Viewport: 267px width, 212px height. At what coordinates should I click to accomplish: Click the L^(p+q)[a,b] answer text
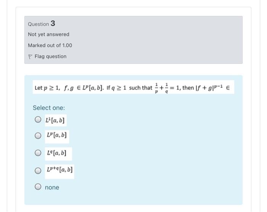click(60, 169)
